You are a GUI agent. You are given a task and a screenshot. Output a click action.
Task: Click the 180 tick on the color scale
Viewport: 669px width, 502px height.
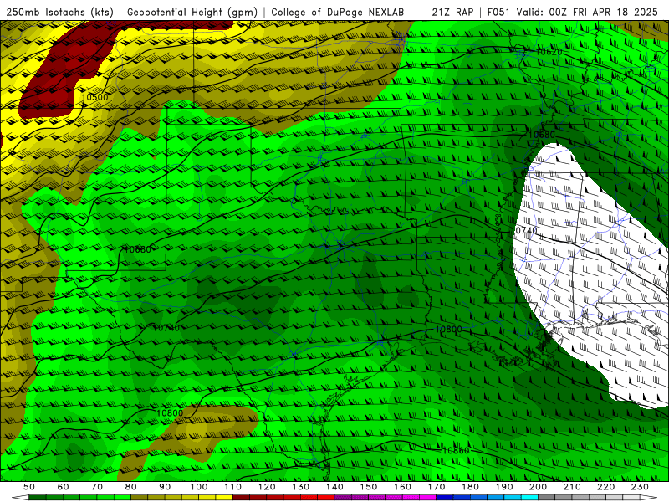point(470,487)
